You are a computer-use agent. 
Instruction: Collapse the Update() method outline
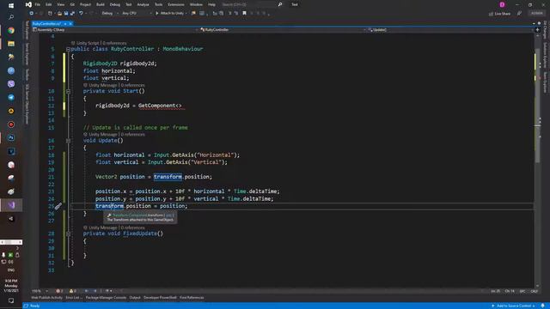(68, 141)
